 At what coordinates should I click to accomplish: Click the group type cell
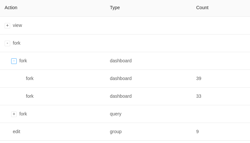(116, 132)
